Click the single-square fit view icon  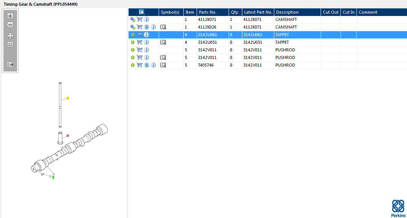pyautogui.click(x=10, y=45)
